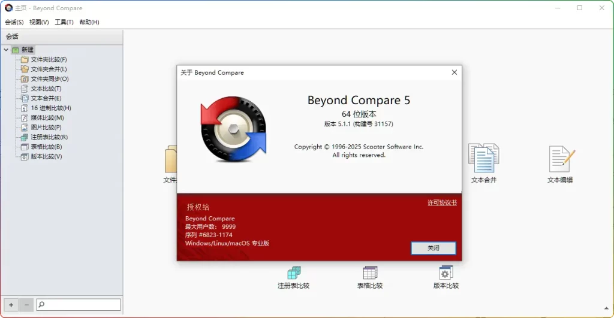This screenshot has height=318, width=614.
Task: Click the 序列 #6823-1174 text
Action: click(209, 235)
